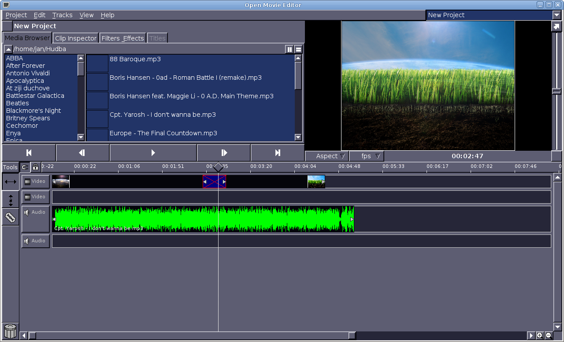564x342 pixels.
Task: Select the horizontal positioning arrow tool
Action: pyautogui.click(x=11, y=182)
